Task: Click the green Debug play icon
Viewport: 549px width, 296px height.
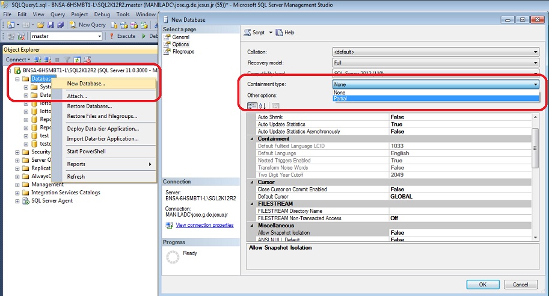Action: point(144,36)
